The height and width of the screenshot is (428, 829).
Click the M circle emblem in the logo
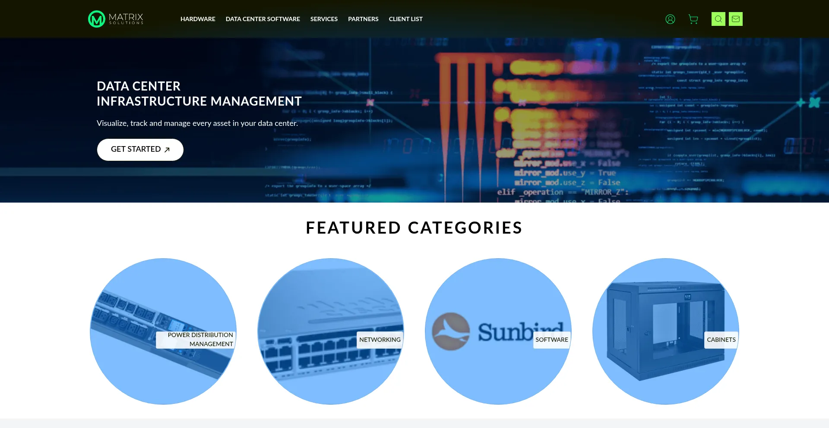[96, 19]
